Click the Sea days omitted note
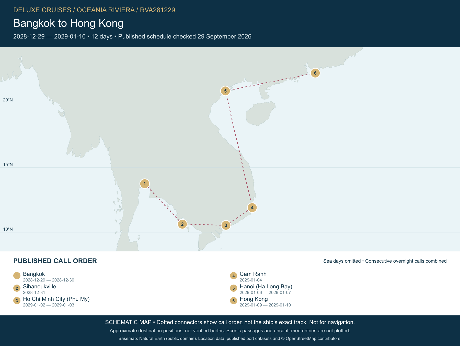Screen dimensions: 460x346 [385, 261]
